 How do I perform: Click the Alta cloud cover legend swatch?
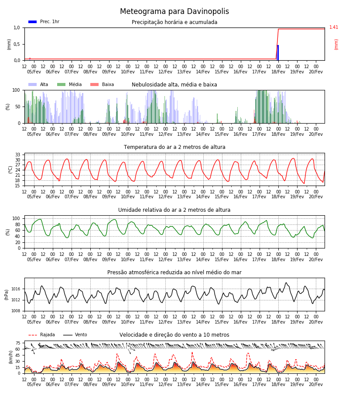33,85
